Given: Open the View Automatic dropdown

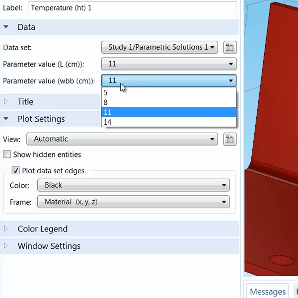Looking at the screenshot, I should pyautogui.click(x=122, y=139).
